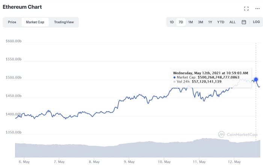This screenshot has width=263, height=165.
Task: Open the calendar date range picker
Action: [x=244, y=22]
